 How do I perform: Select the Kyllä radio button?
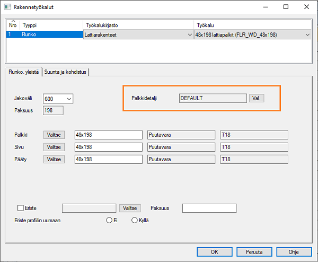click(134, 220)
